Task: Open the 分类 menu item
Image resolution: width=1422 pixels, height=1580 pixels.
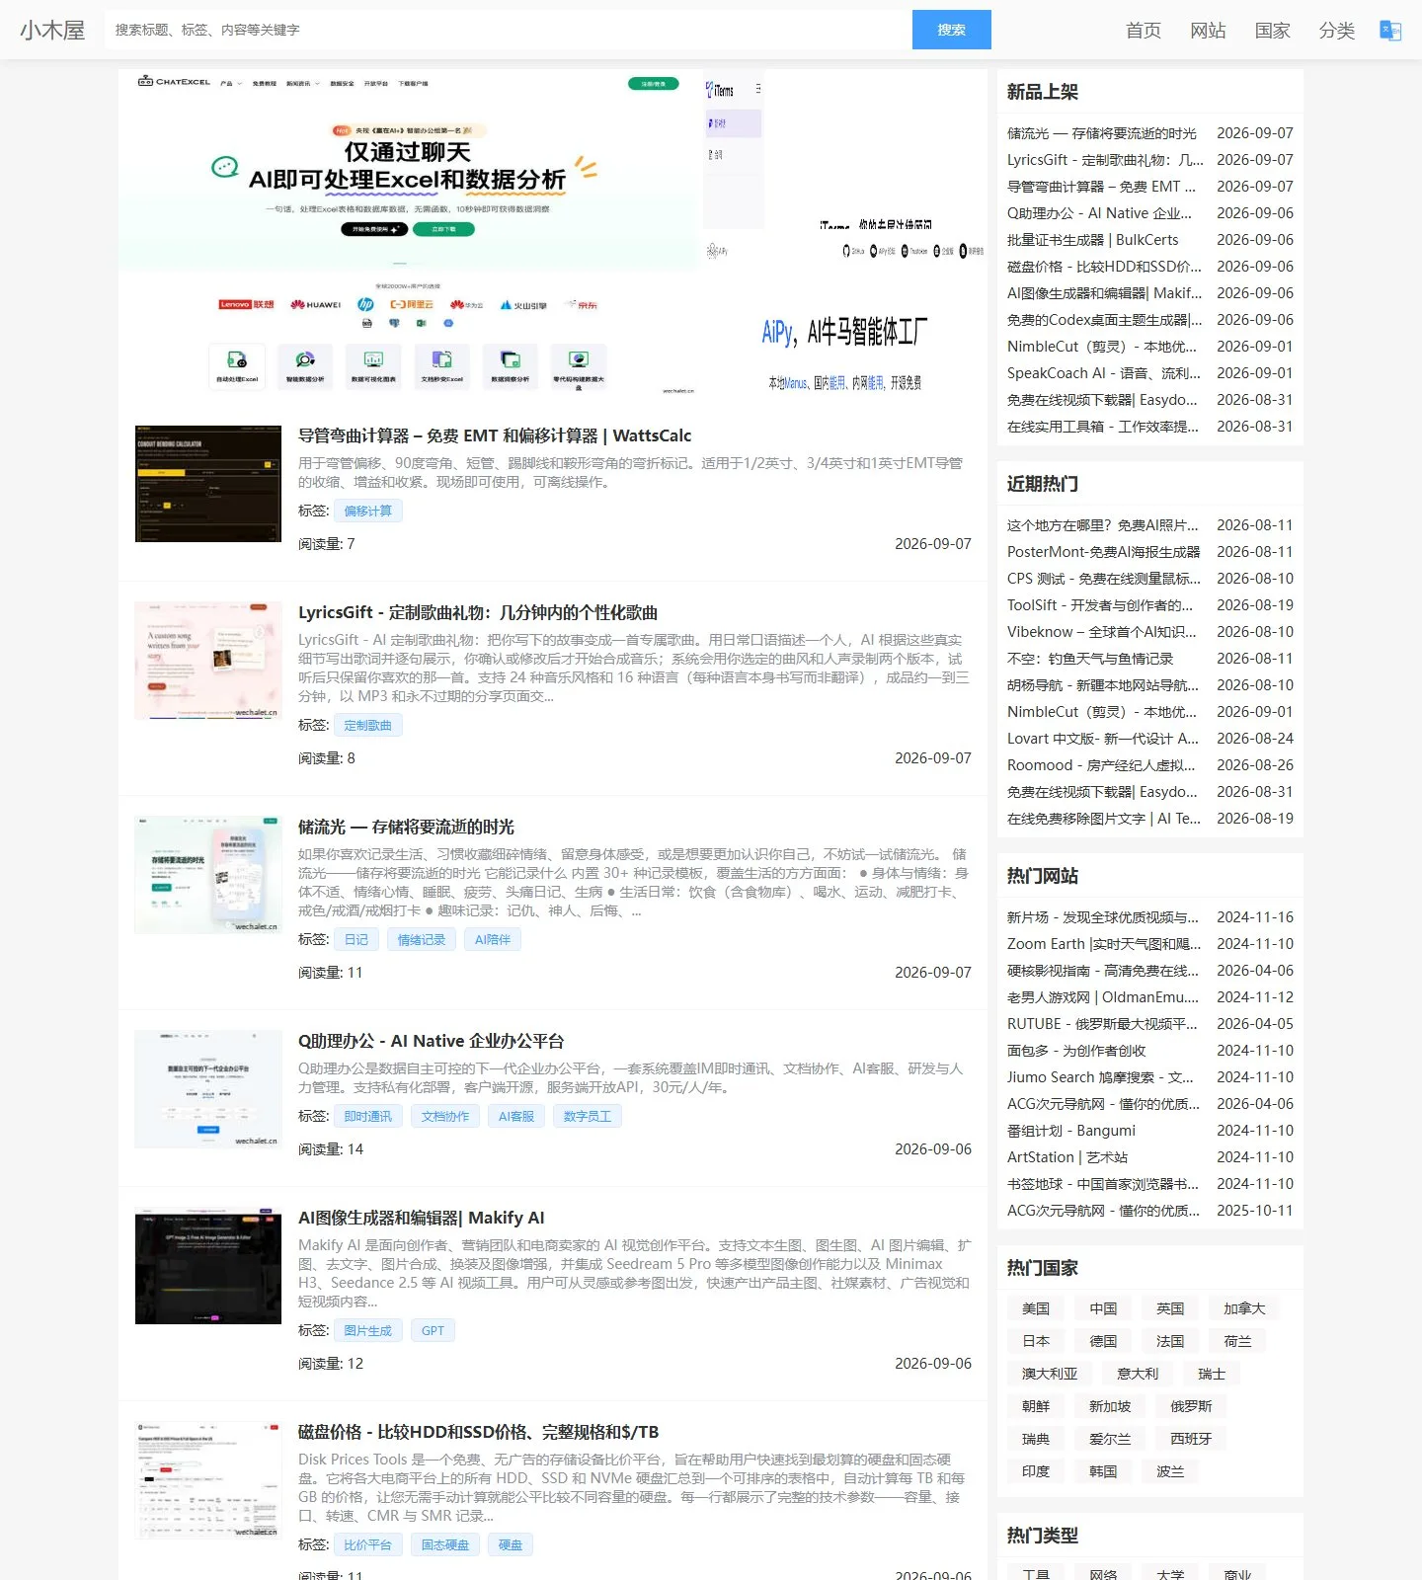Action: 1337,31
